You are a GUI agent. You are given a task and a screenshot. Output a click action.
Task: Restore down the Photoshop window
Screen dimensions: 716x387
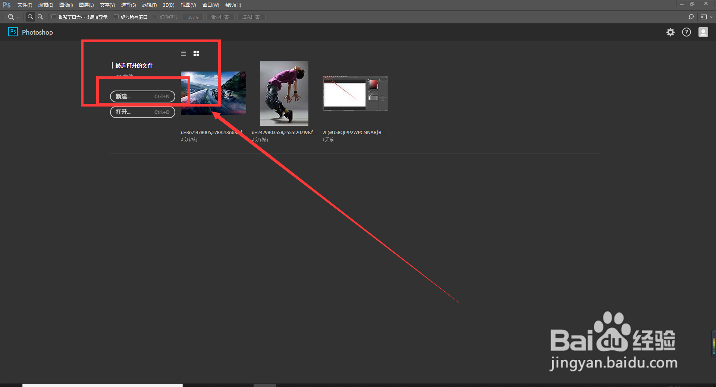692,4
